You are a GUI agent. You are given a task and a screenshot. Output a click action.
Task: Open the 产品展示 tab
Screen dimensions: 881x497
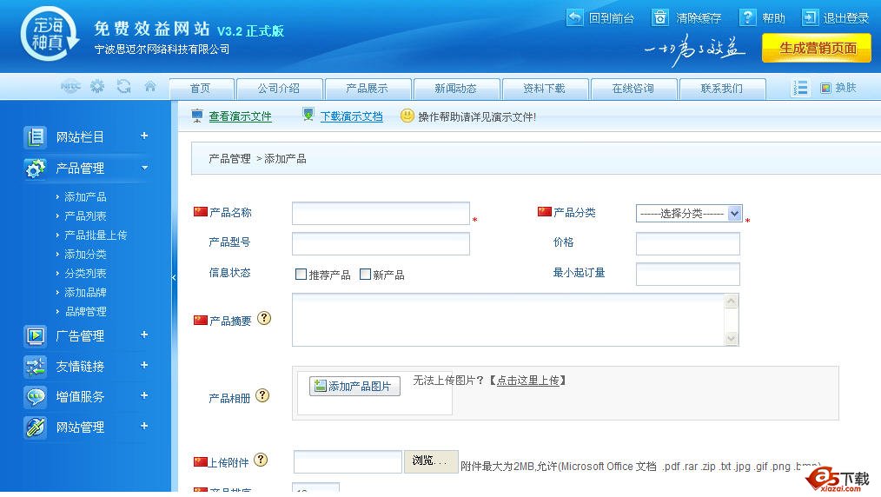click(x=368, y=89)
